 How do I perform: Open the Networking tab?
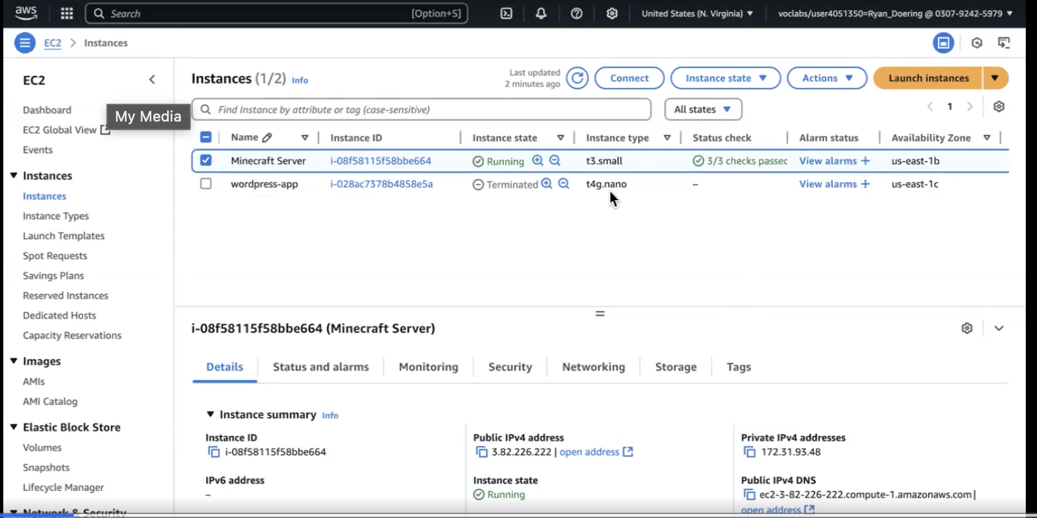(x=593, y=367)
